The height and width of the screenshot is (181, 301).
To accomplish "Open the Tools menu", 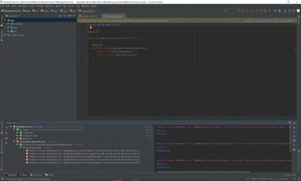I will point(71,6).
